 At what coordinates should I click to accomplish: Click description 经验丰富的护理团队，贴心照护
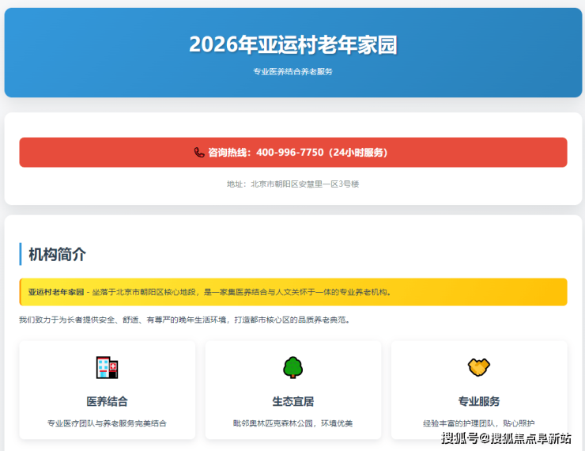coord(478,423)
